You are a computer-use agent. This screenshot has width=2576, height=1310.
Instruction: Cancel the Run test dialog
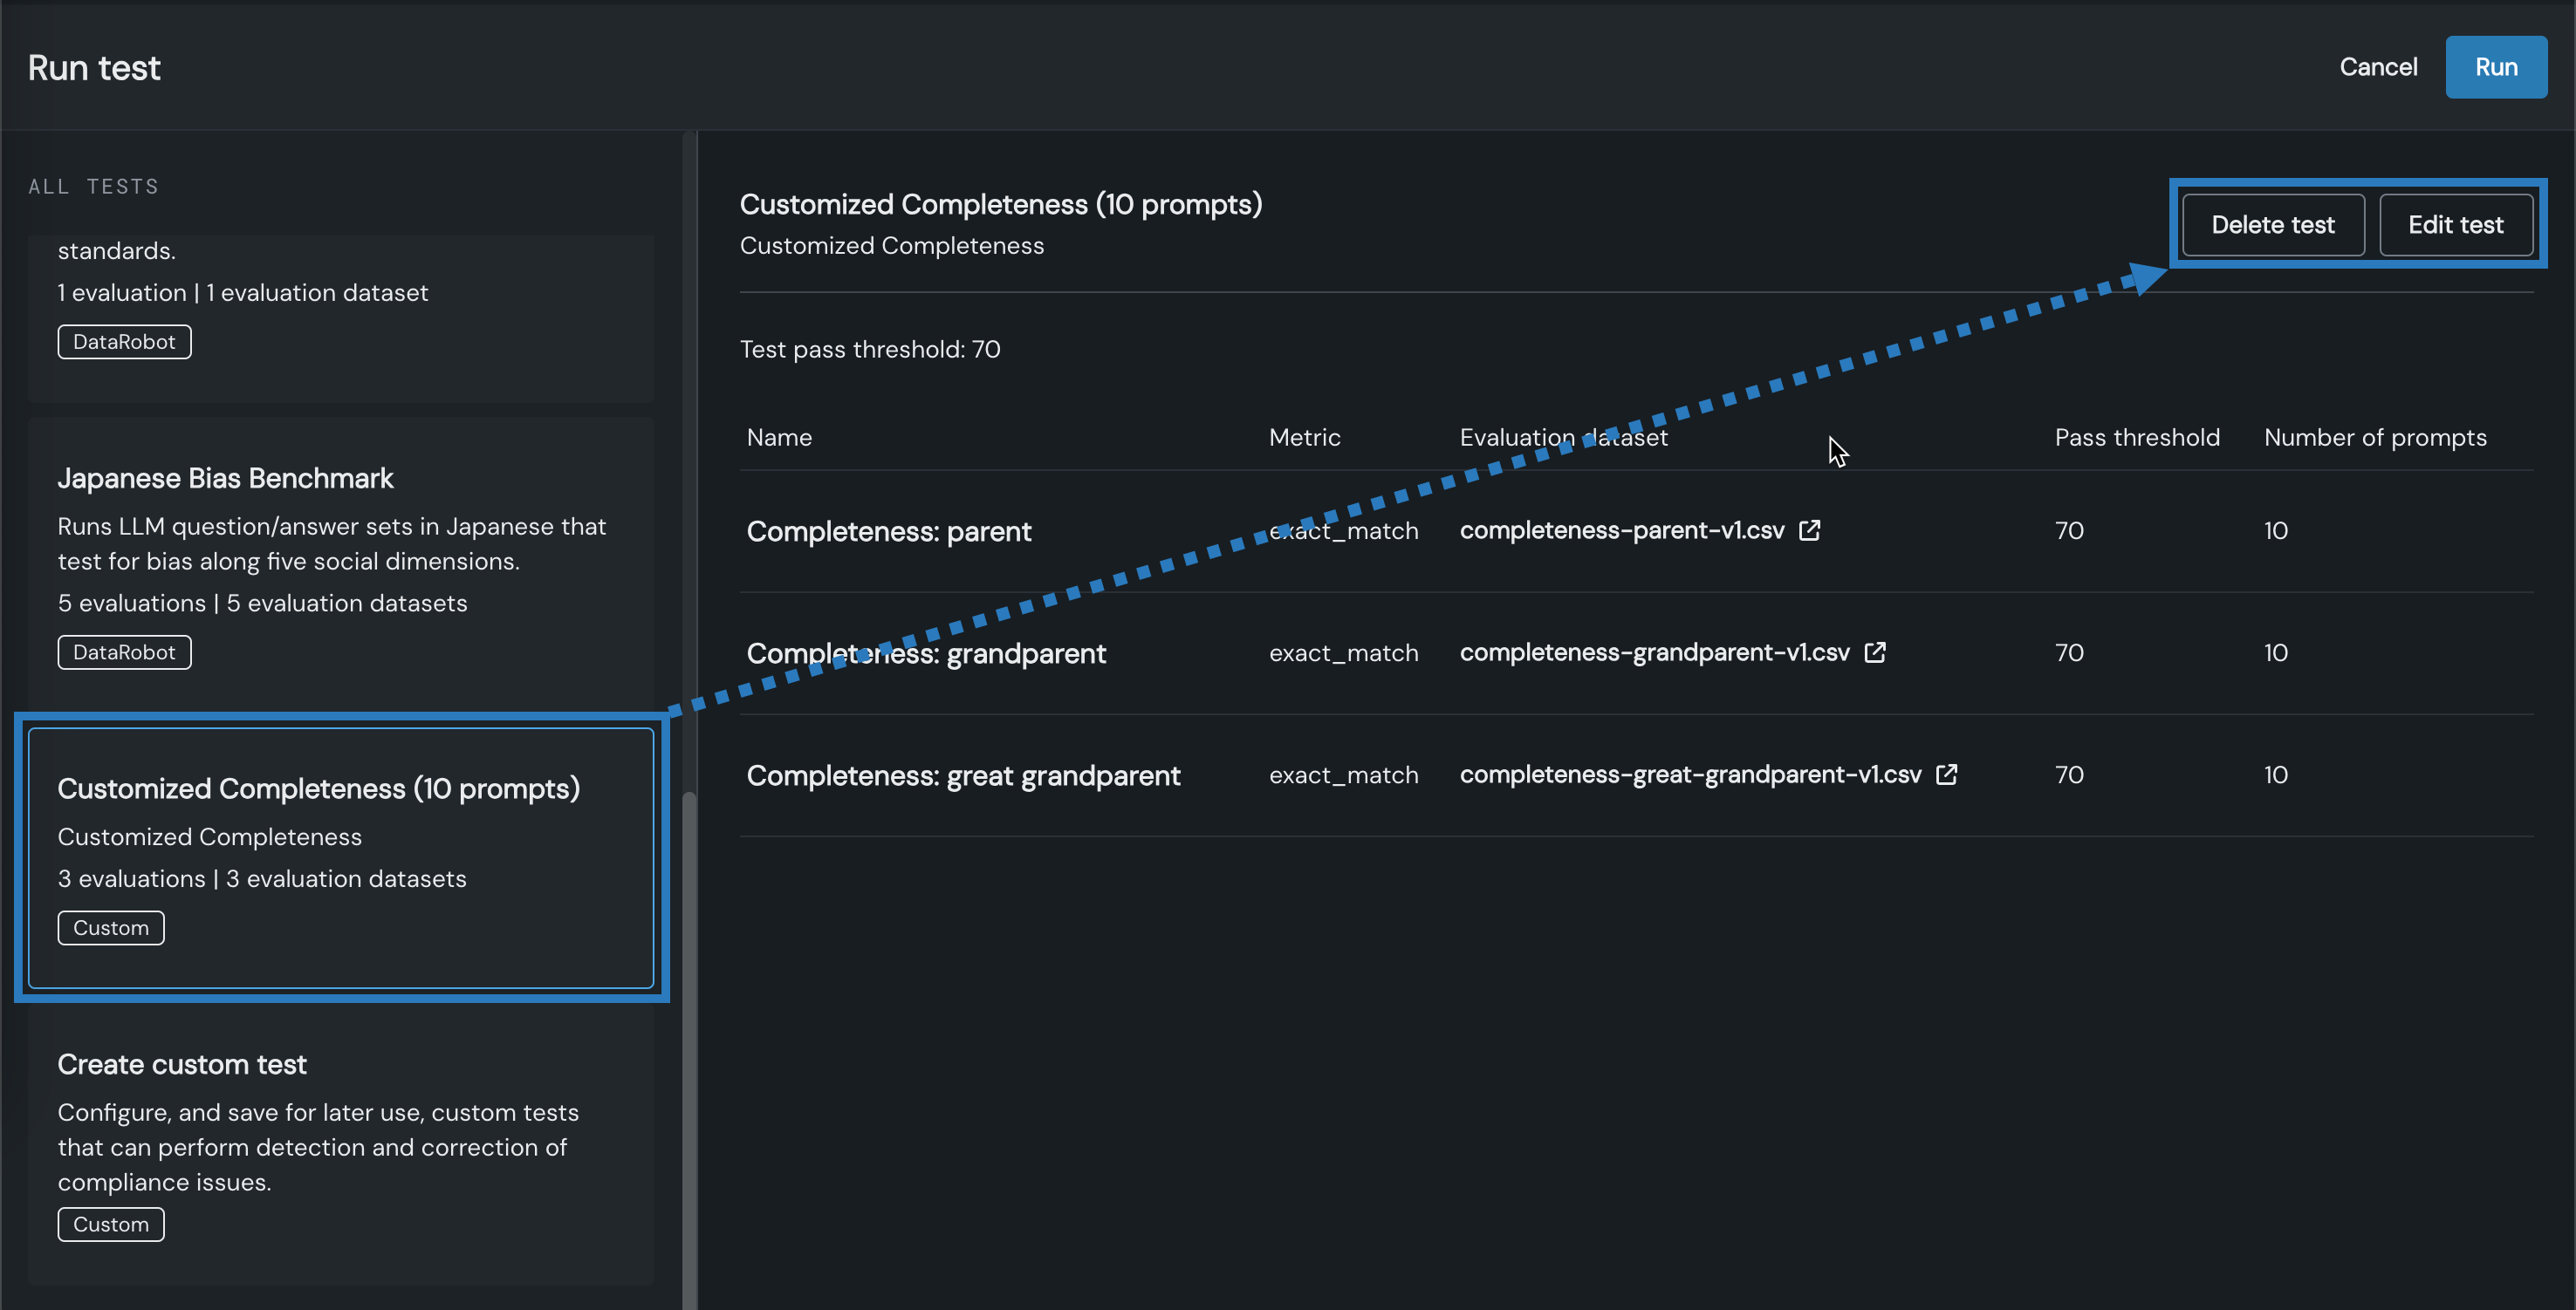tap(2377, 67)
